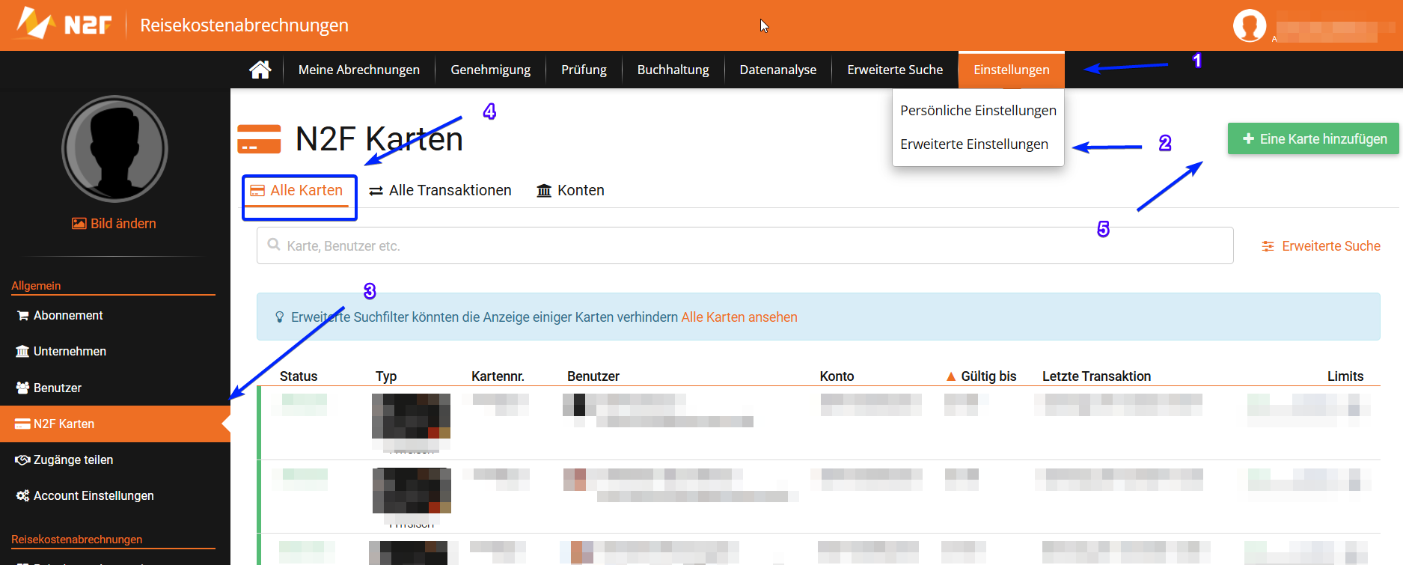This screenshot has width=1403, height=565.
Task: Click the search field Karte, Benutzer etc.
Action: pos(745,245)
